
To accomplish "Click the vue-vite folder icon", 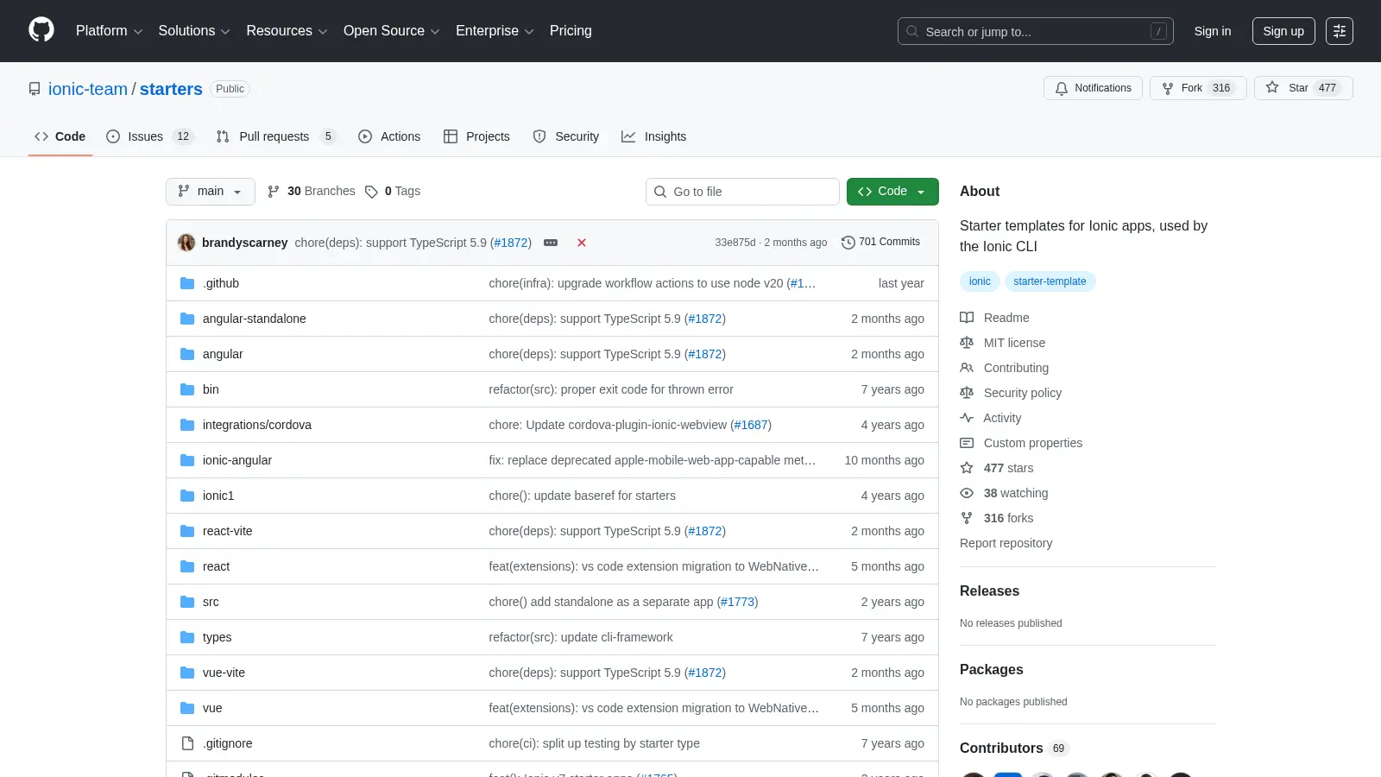I will pyautogui.click(x=187, y=673).
